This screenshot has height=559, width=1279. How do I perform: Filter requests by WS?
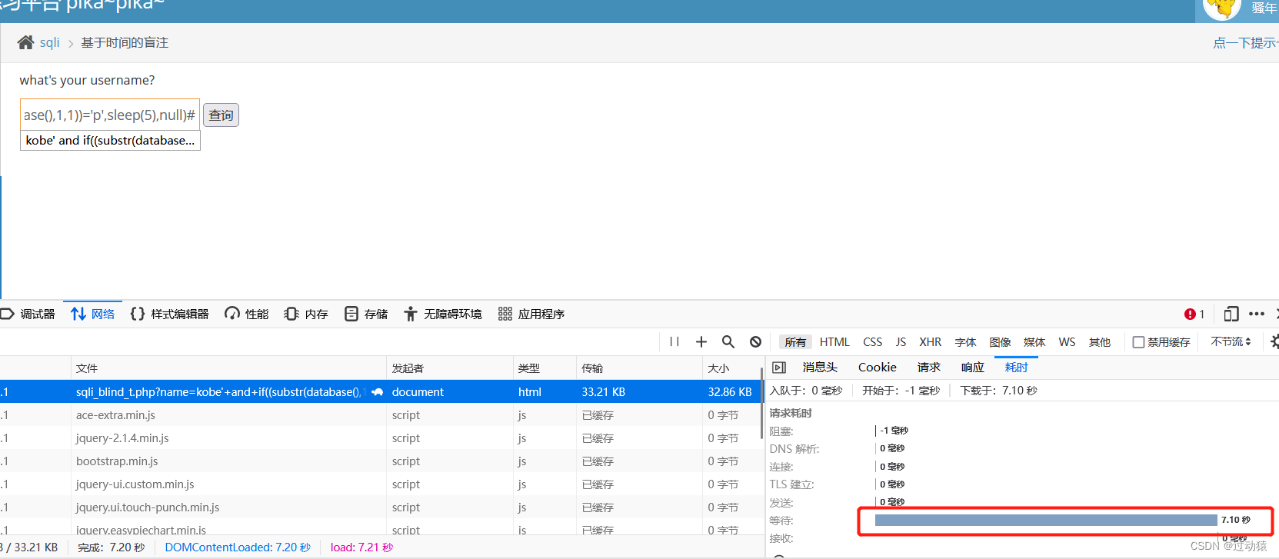tap(1067, 342)
